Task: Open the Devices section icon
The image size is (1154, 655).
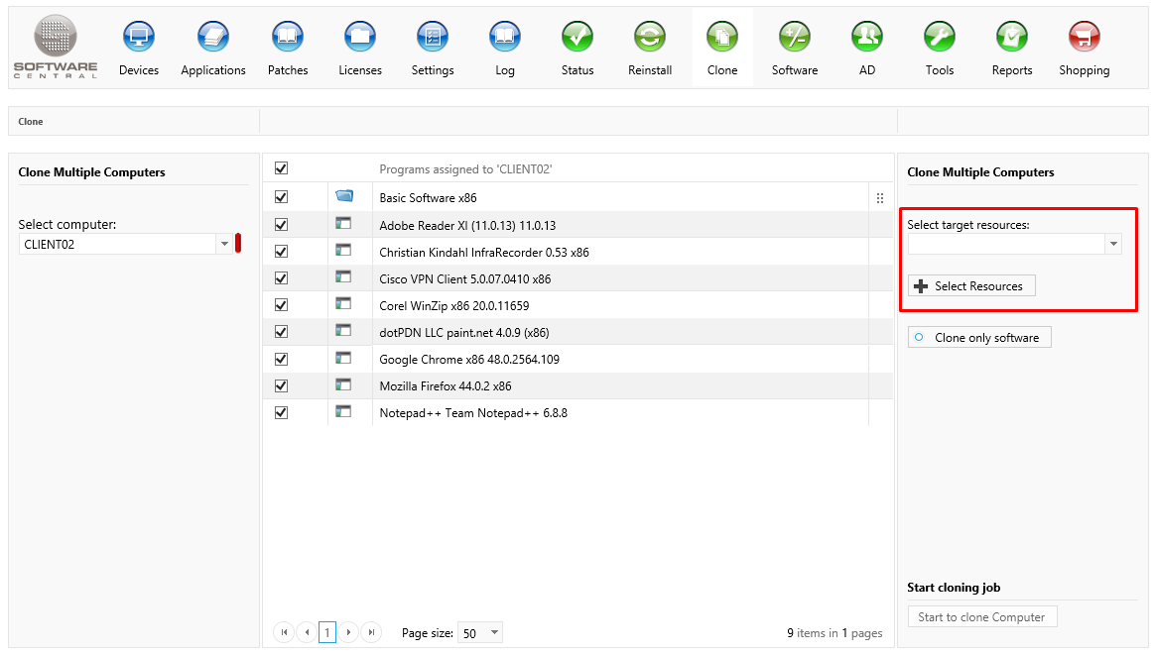Action: tap(139, 38)
